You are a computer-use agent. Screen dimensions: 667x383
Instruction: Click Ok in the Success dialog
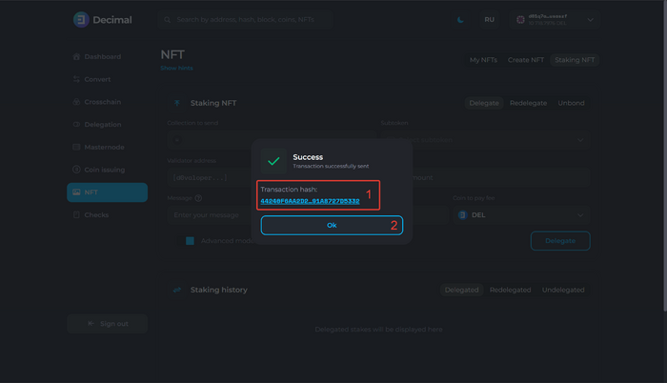click(x=332, y=225)
